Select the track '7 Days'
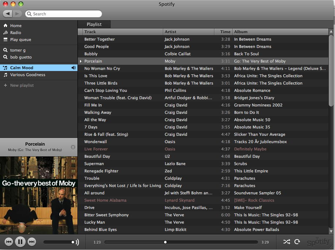 (91, 127)
